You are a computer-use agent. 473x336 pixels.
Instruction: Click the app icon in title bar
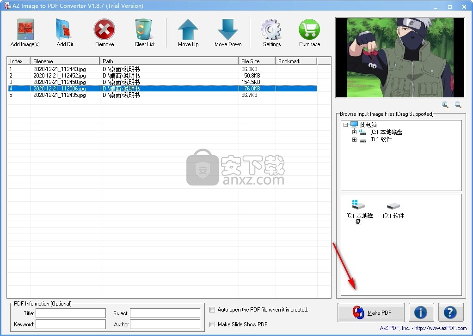click(x=7, y=6)
